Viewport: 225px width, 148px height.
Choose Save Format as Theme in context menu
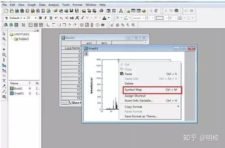150,116
